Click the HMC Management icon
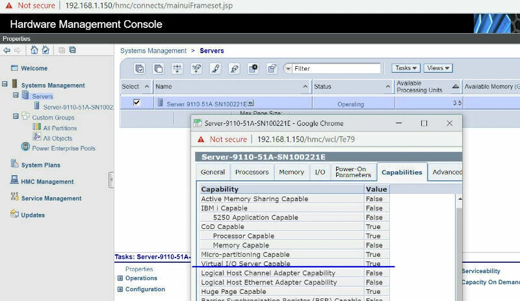520x301 pixels. 14,180
